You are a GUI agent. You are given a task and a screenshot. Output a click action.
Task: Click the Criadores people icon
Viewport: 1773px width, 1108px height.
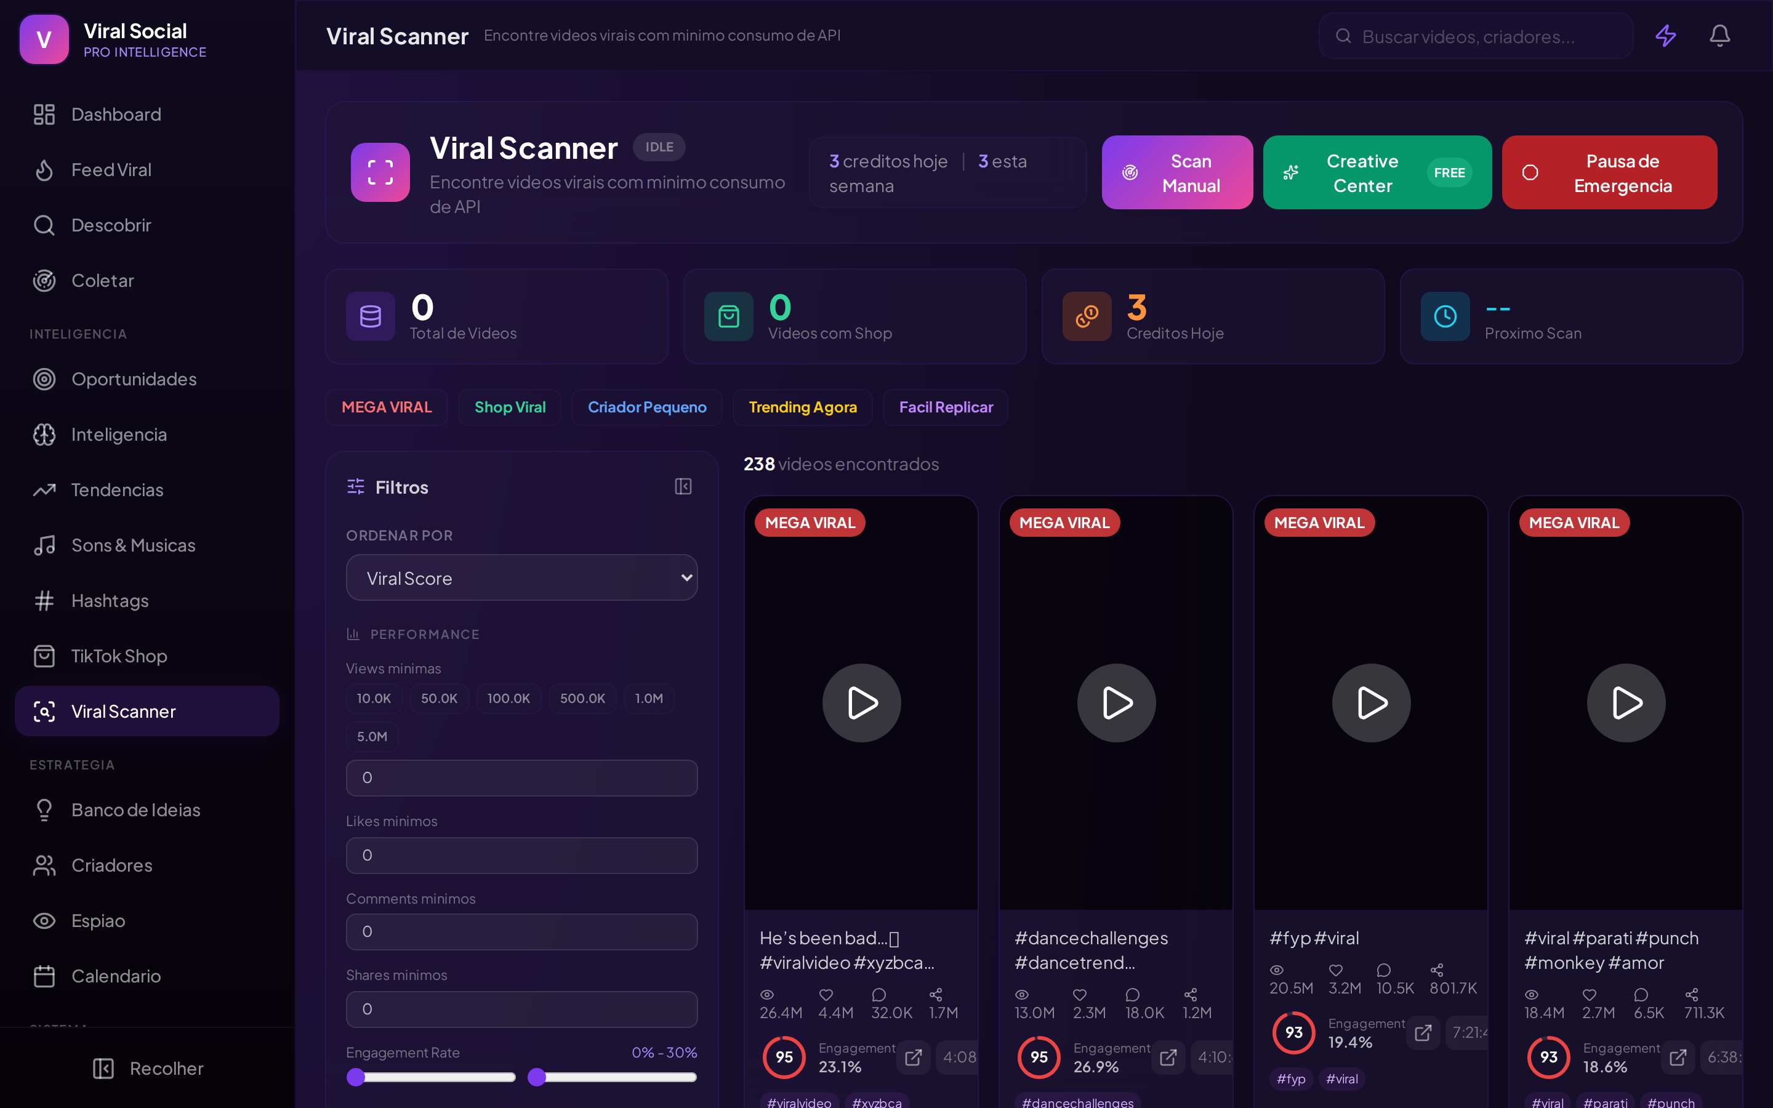(44, 865)
